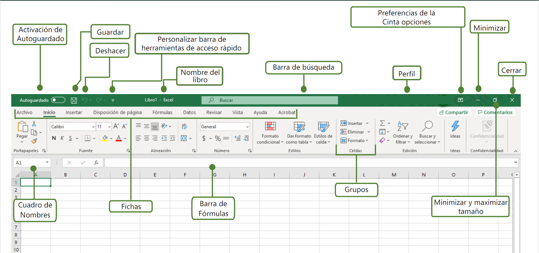Click the Autosuma sigma icon
Viewport: 539px width, 253px height.
click(x=382, y=123)
